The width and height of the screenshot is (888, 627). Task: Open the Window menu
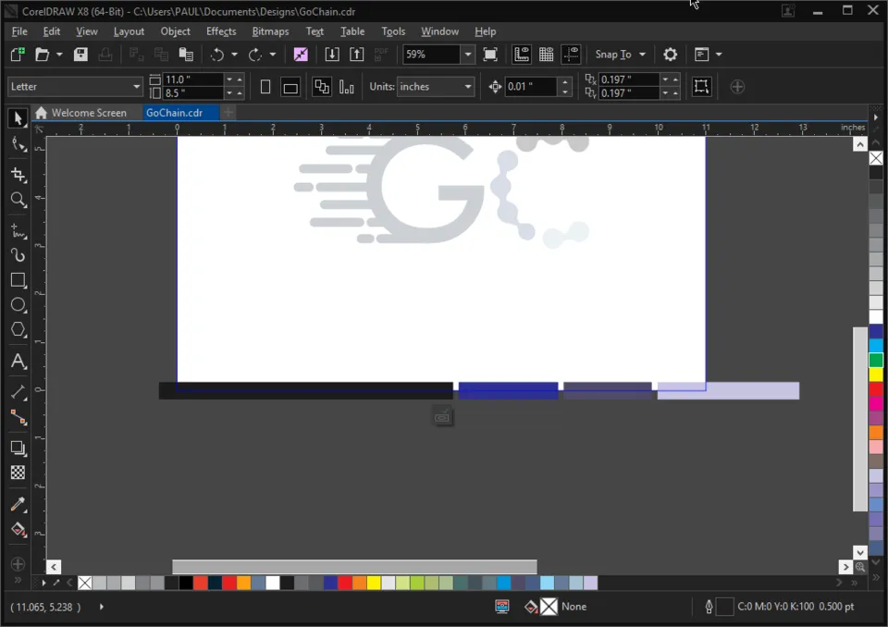(439, 31)
